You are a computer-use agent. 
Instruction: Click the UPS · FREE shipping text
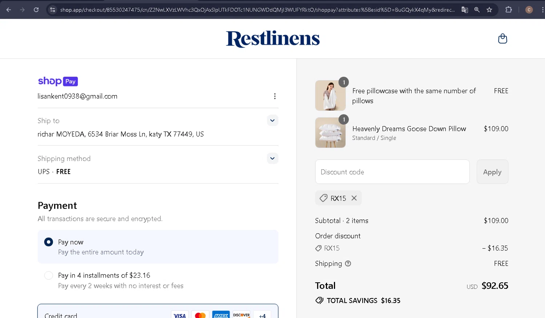(x=54, y=172)
